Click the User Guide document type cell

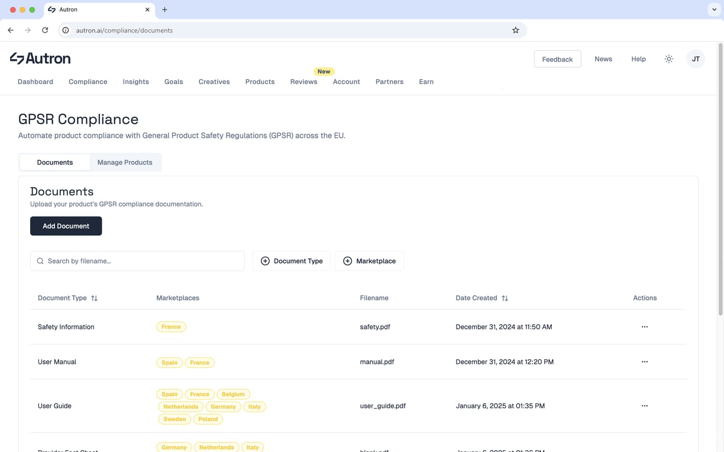tap(54, 406)
